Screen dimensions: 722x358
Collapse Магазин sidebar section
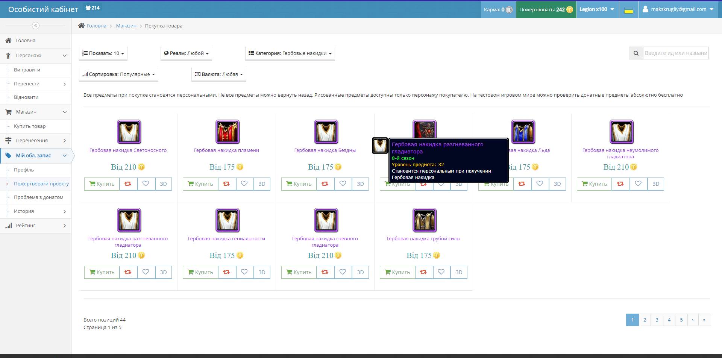(36, 112)
